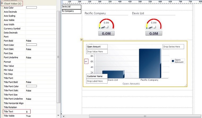Click the Pacific Company gauge heading
Image resolution: width=202 pixels, height=118 pixels.
[x=95, y=13]
